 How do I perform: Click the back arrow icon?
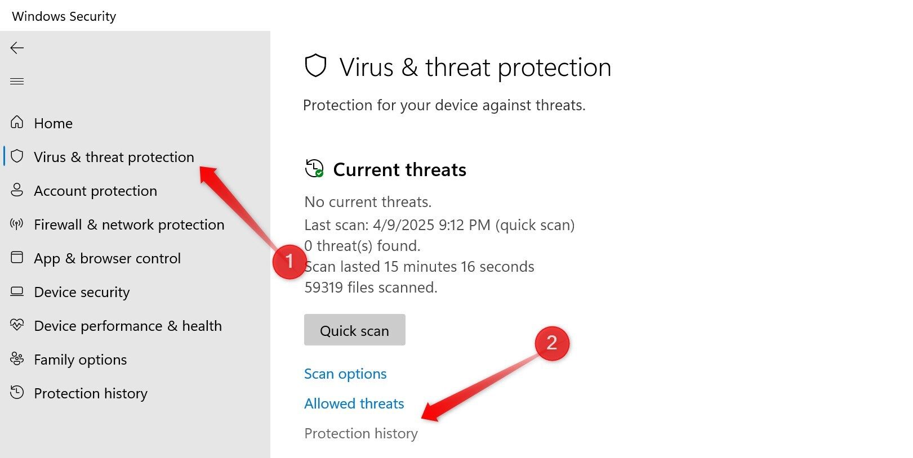point(17,48)
